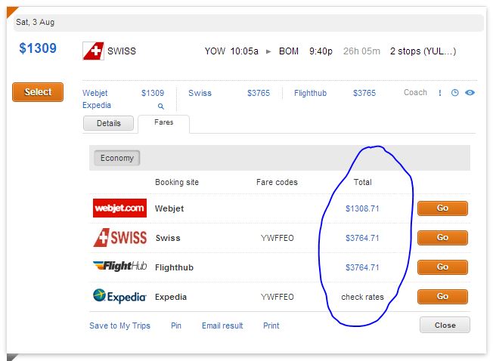Click the Coach cabin label
This screenshot has height=361, width=493.
[415, 92]
